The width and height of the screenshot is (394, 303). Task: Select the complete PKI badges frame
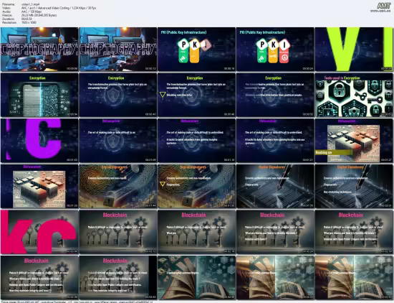point(275,50)
